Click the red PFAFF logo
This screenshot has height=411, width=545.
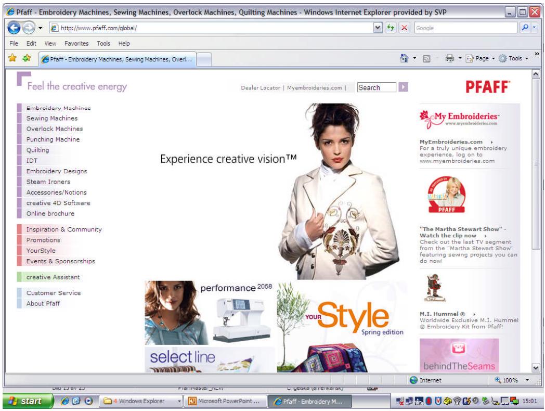488,87
